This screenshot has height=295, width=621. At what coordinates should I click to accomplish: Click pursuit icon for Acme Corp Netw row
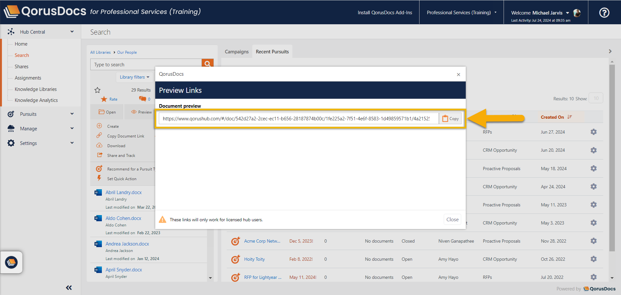[x=235, y=241]
